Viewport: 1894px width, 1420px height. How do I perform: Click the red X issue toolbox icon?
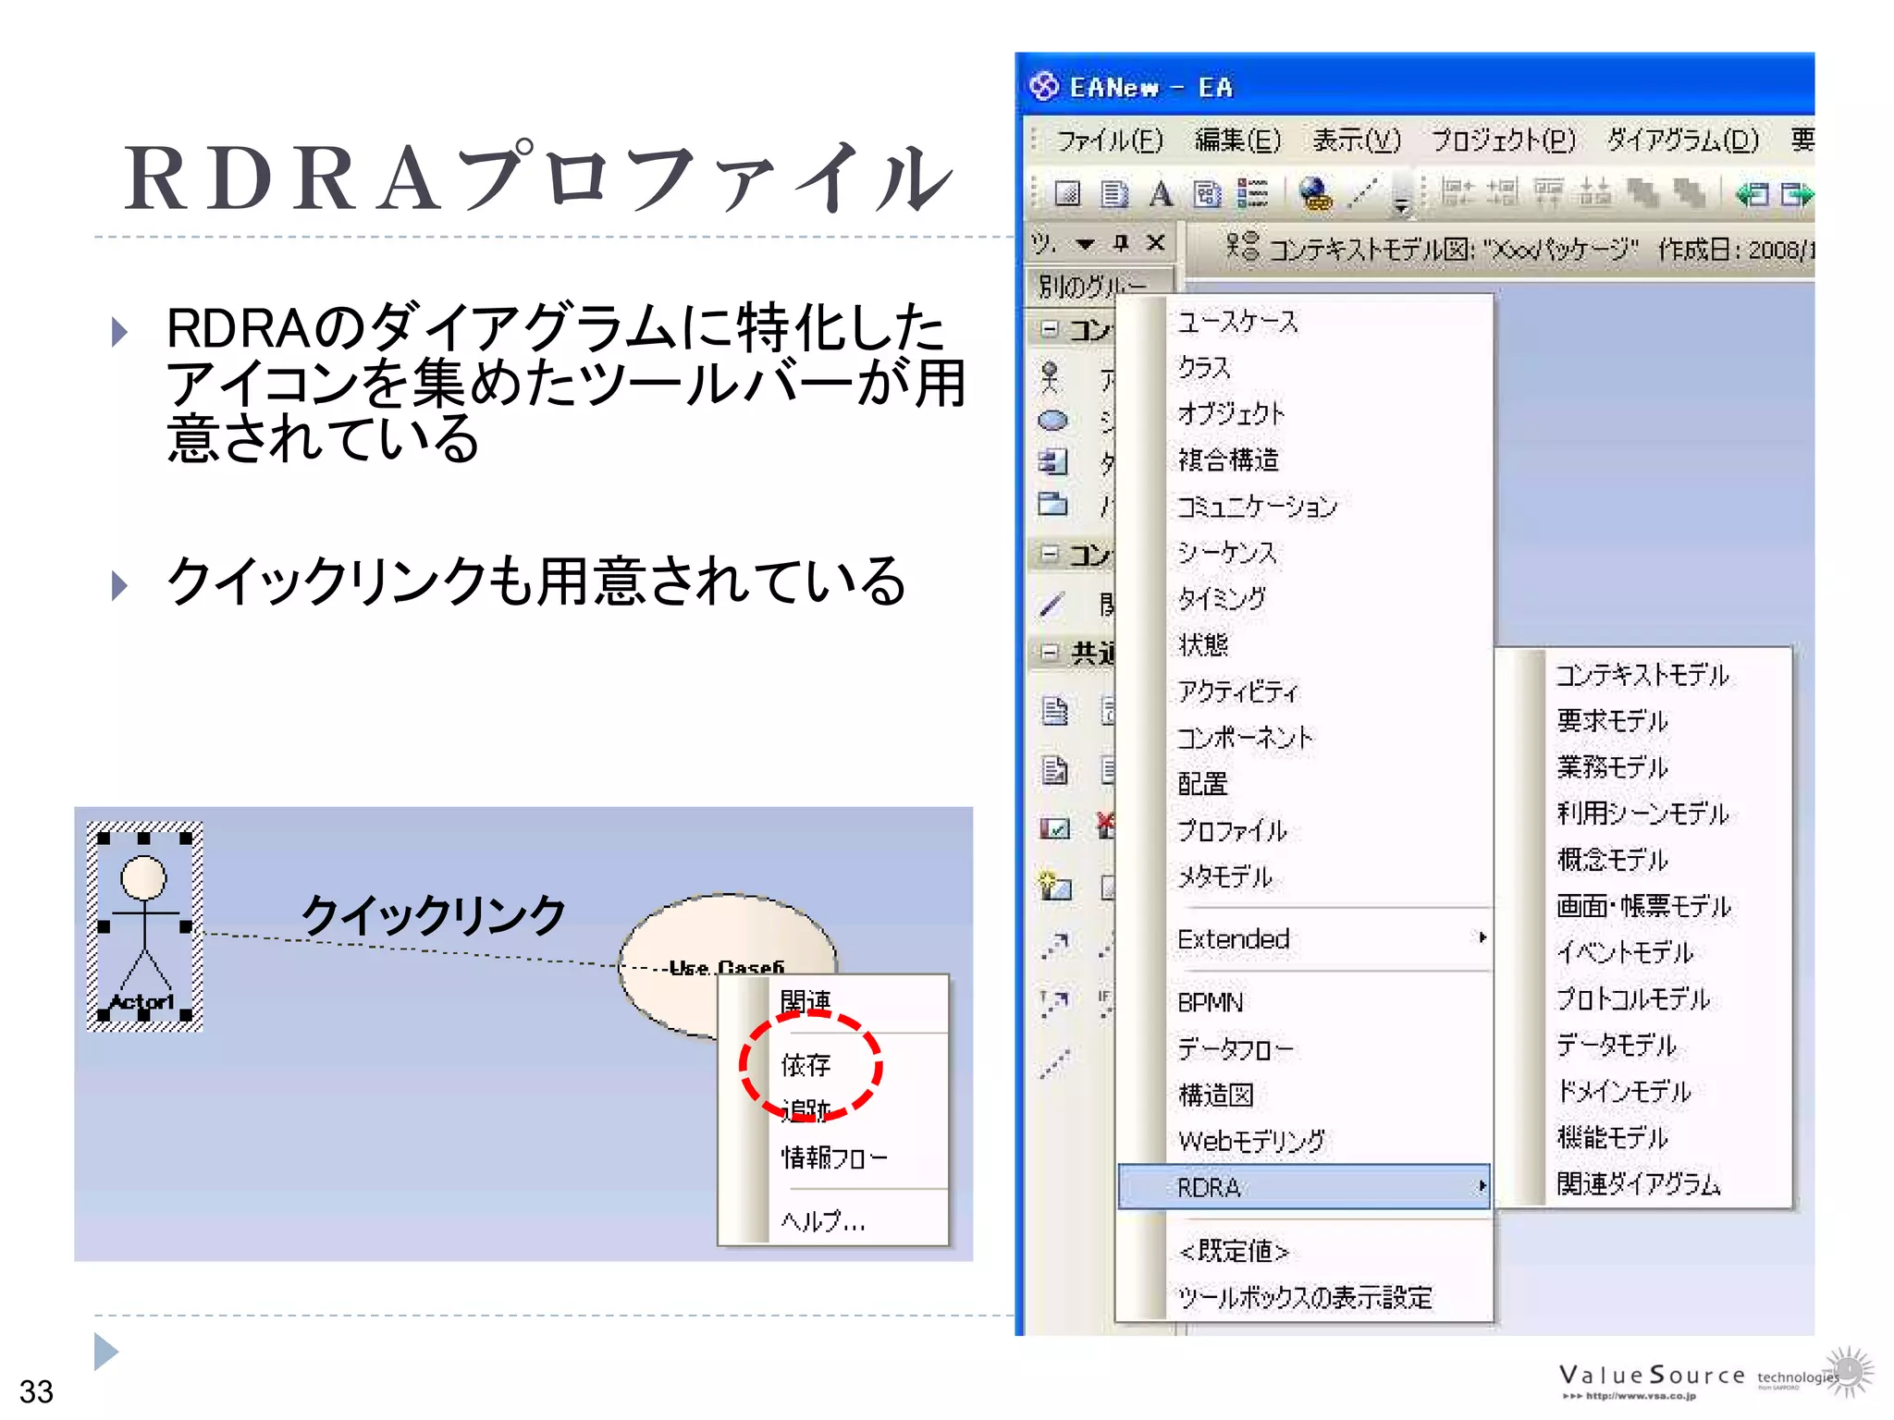[1105, 825]
